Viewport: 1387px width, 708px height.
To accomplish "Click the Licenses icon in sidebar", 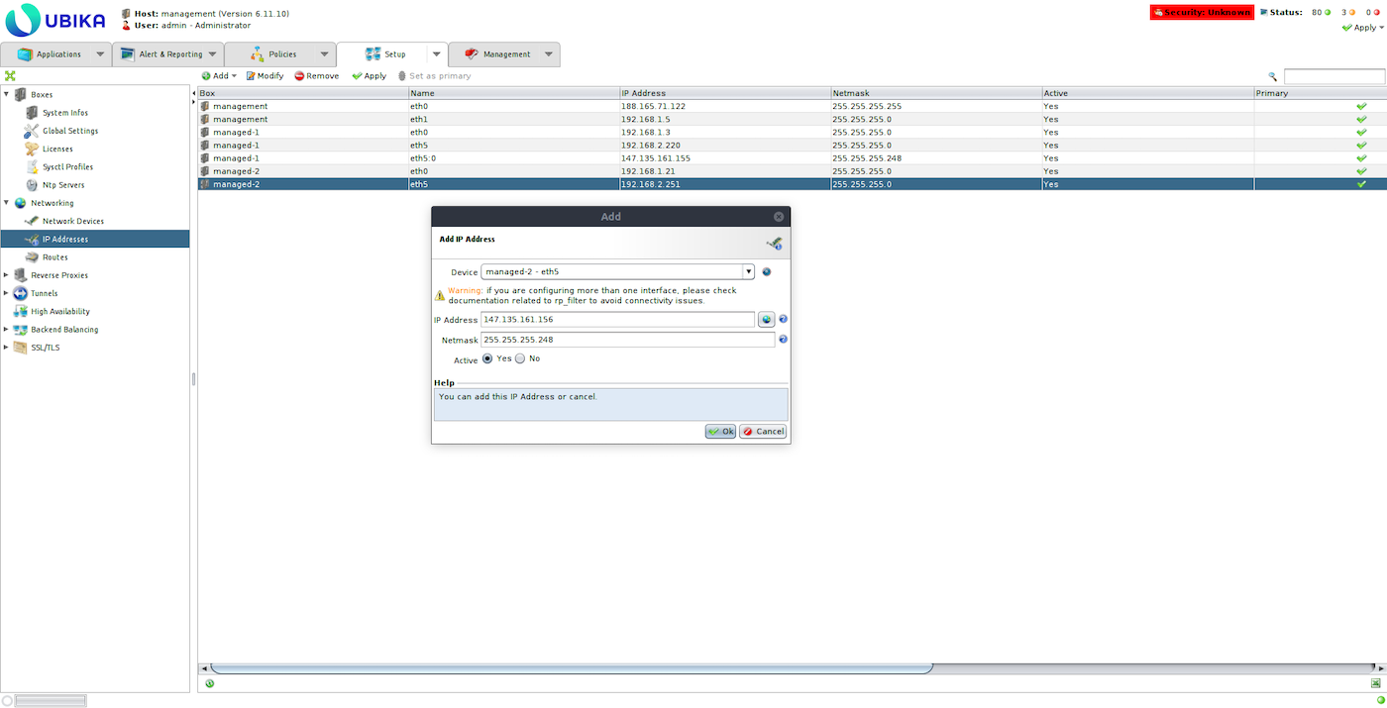I will (x=32, y=149).
